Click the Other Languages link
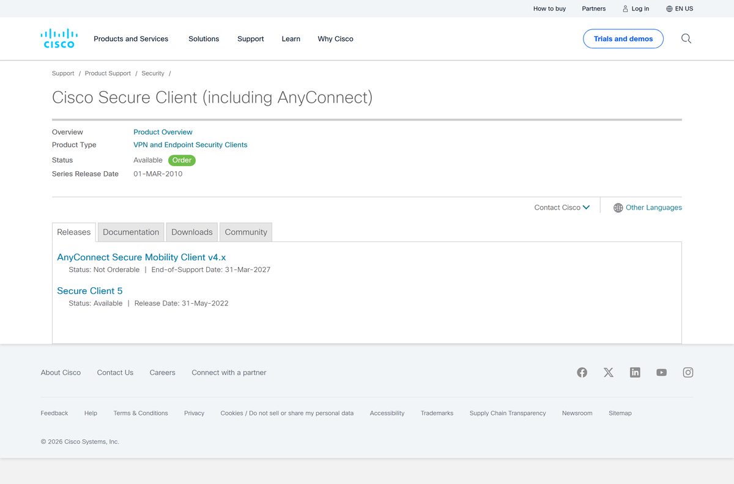 654,207
